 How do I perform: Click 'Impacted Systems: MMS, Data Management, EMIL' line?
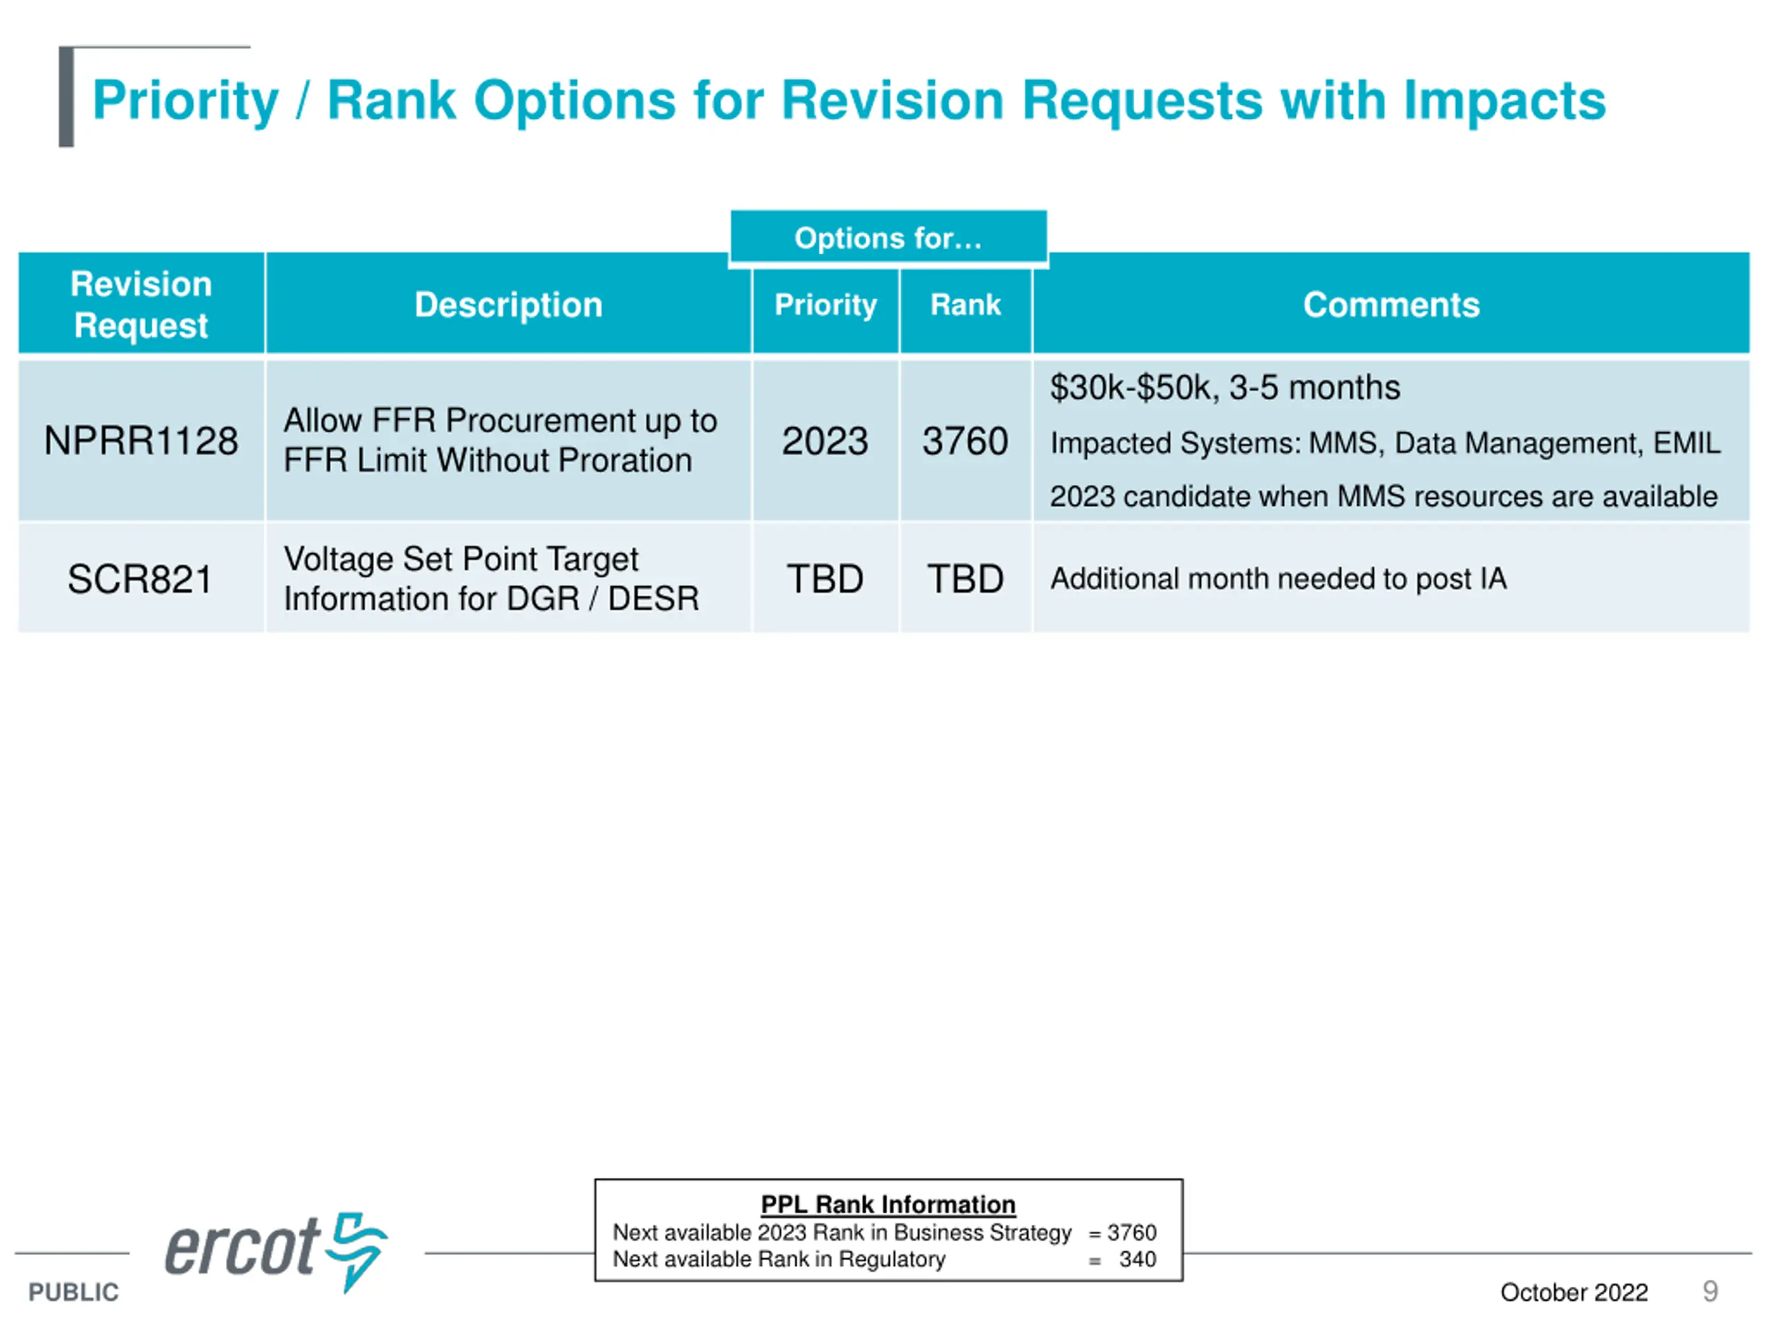pyautogui.click(x=1385, y=443)
